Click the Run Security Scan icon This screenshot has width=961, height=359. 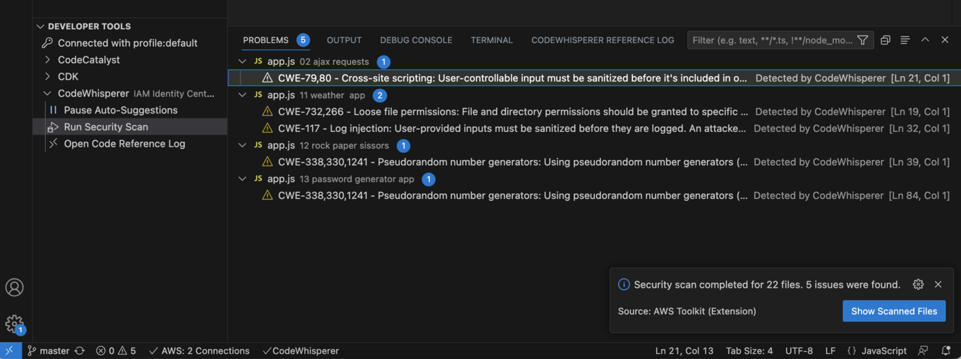[53, 127]
